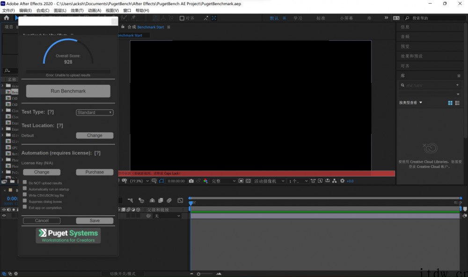Image resolution: width=468 pixels, height=277 pixels.
Task: Open the 合成(C) menu
Action: click(43, 10)
